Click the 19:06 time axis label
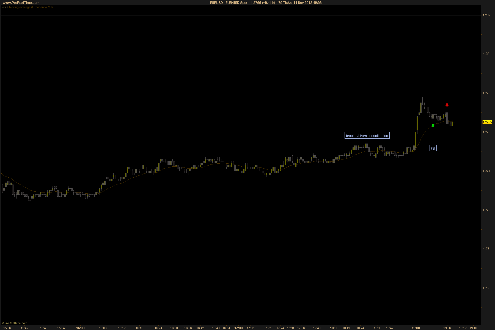Screen dimensions: 495x330 tap(447, 328)
